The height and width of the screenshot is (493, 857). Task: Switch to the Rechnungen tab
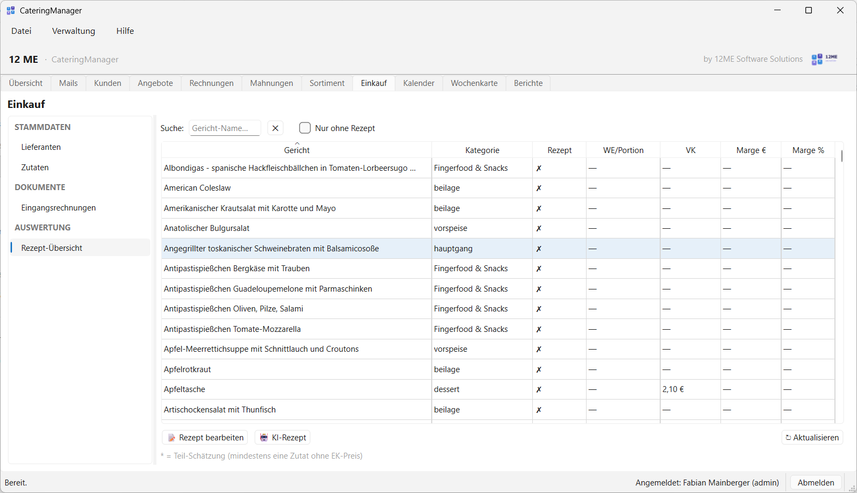click(212, 83)
